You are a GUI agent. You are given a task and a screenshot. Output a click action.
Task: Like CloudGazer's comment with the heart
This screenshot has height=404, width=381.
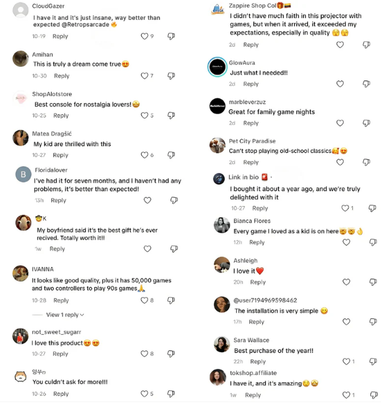click(144, 36)
